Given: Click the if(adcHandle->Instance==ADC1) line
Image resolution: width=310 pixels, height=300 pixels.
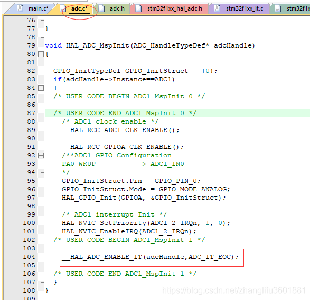Looking at the screenshot, I should [x=114, y=79].
